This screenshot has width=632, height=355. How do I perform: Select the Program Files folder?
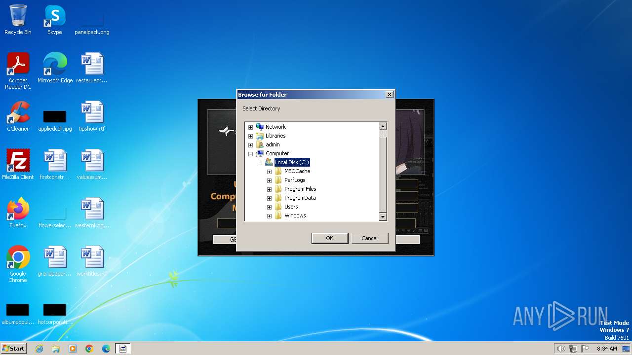coord(300,189)
